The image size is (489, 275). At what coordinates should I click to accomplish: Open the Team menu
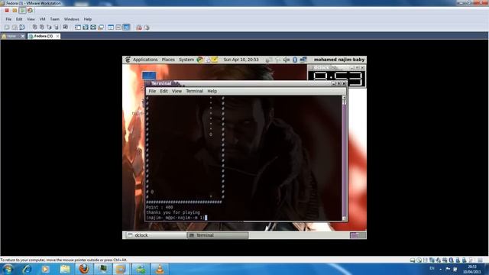coord(54,19)
